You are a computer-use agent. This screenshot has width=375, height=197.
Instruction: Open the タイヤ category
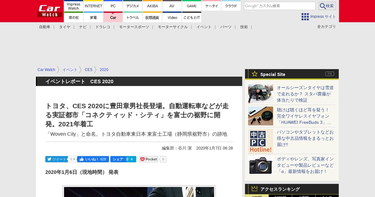coord(65,27)
